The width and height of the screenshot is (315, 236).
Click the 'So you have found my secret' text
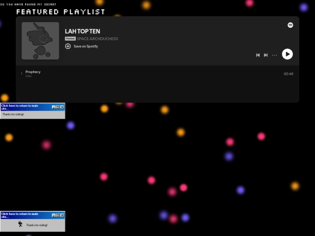(x=28, y=4)
